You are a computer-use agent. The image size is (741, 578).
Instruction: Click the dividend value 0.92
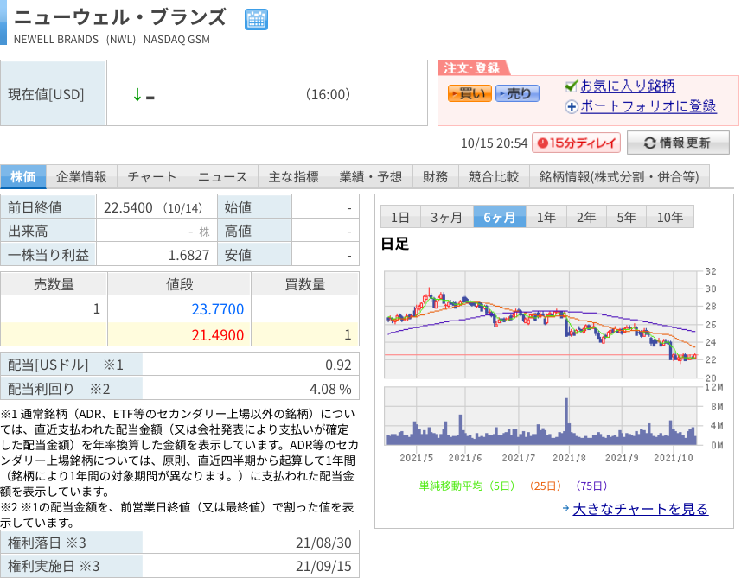click(x=338, y=365)
